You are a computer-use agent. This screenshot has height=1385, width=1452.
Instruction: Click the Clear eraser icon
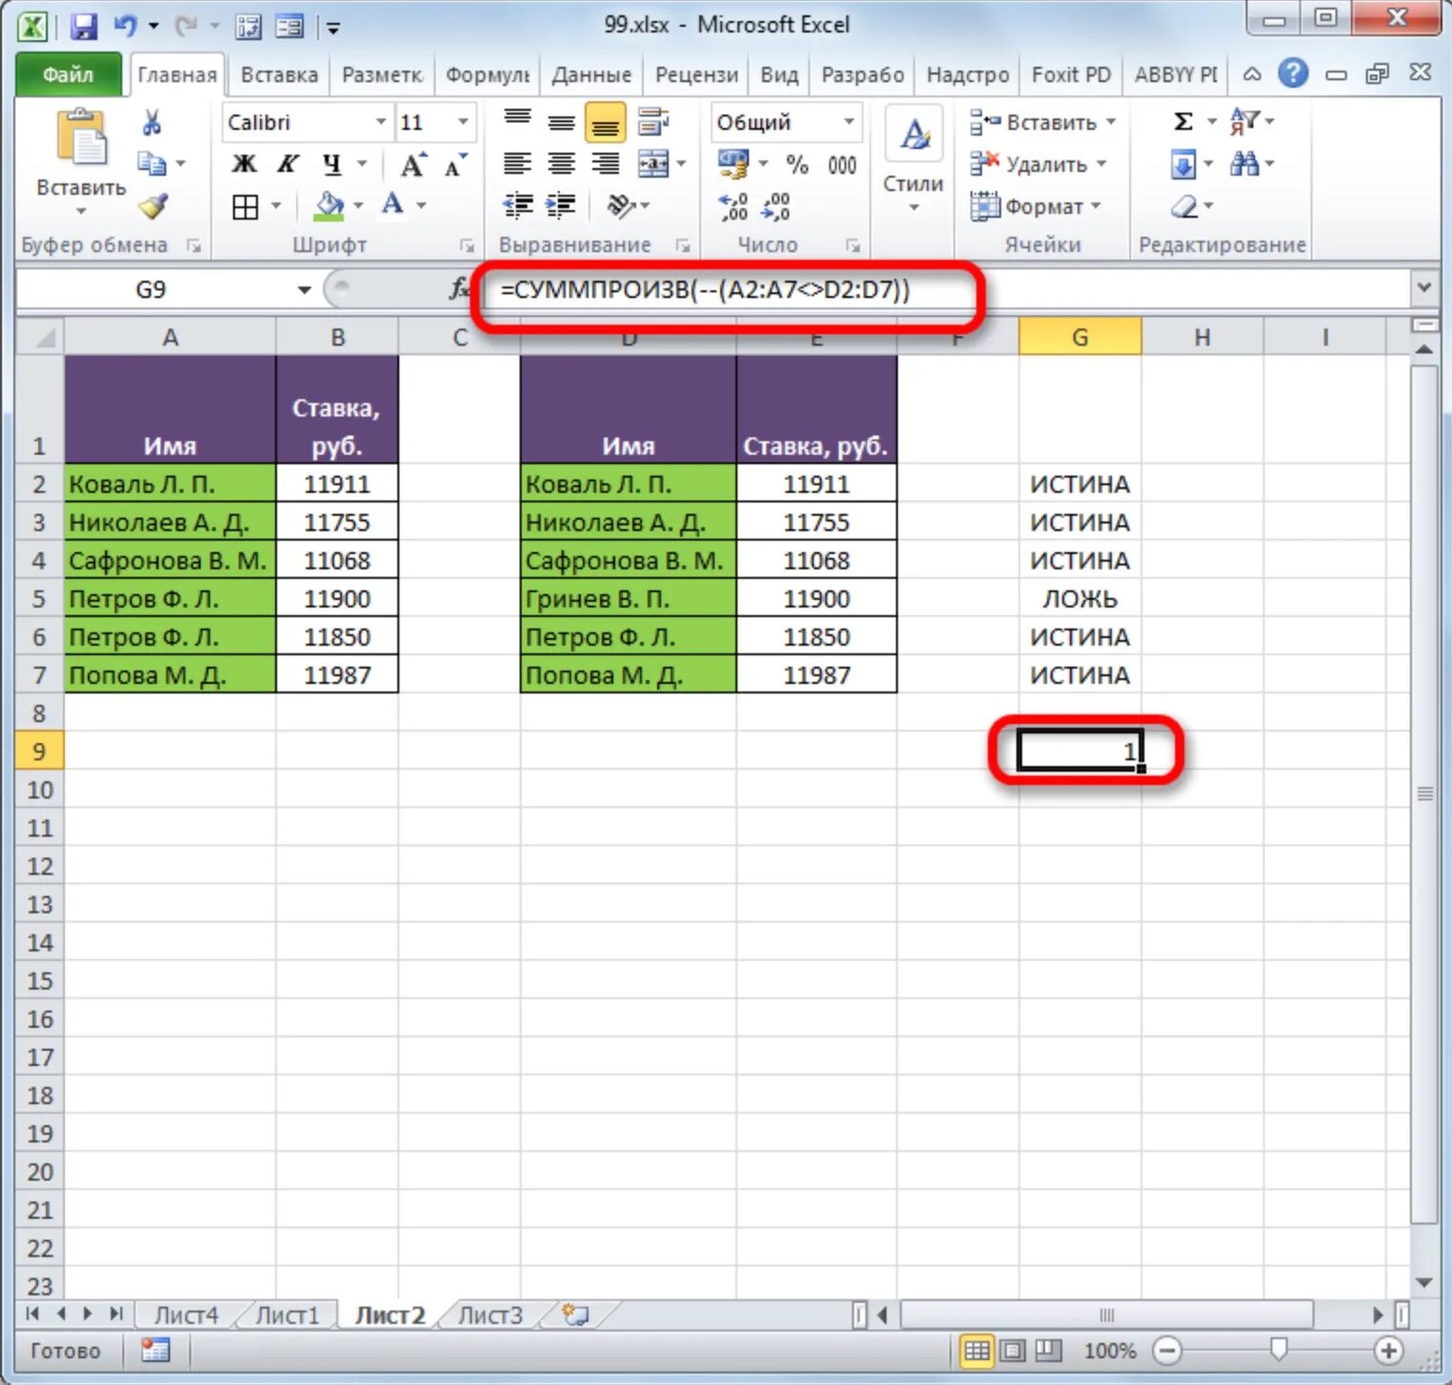[1185, 206]
